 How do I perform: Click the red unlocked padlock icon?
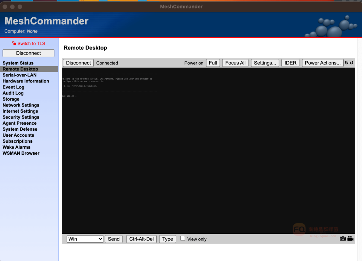(x=14, y=44)
